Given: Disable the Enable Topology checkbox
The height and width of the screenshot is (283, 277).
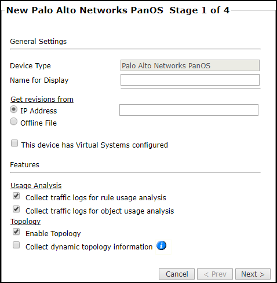Looking at the screenshot, I should (x=16, y=231).
